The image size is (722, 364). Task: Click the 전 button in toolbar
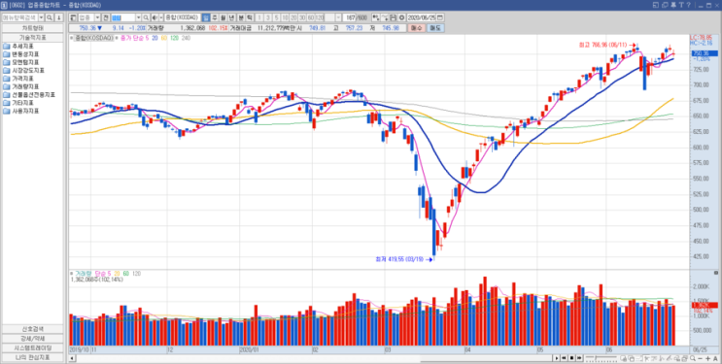pyautogui.click(x=106, y=17)
